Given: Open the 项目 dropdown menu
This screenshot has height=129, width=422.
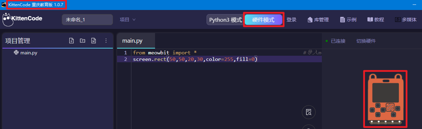Looking at the screenshot, I should [x=128, y=20].
